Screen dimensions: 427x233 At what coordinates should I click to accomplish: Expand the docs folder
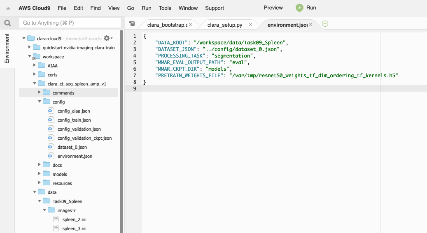point(39,165)
